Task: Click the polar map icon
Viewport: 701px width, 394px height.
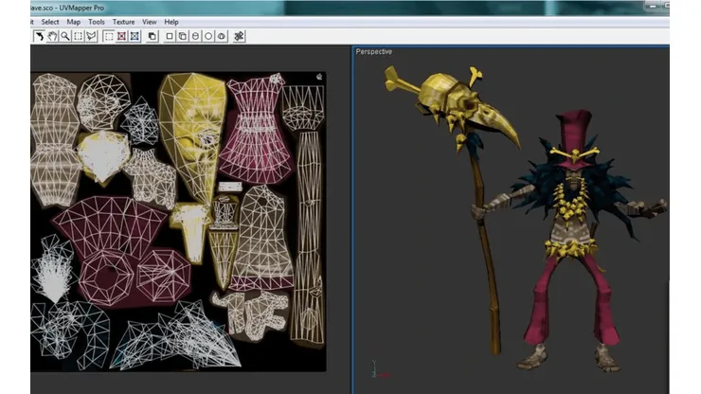Action: (222, 36)
